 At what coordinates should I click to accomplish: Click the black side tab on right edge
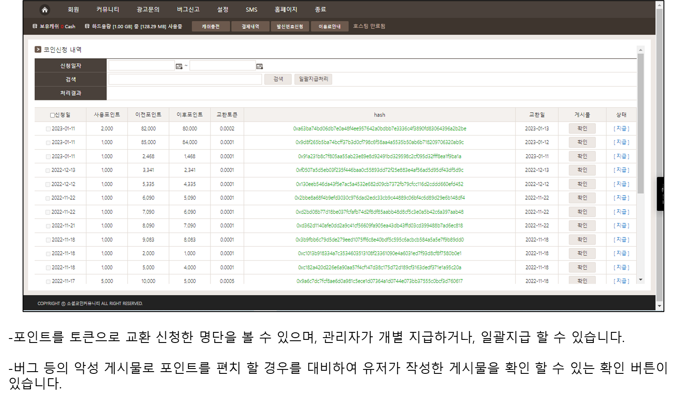(x=660, y=194)
